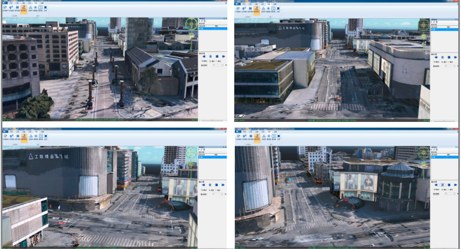Fast-forward the flight in the bottom-left window
The height and width of the screenshot is (249, 461).
(223, 185)
